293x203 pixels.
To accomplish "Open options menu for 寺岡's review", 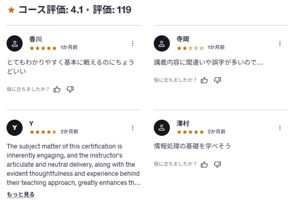I will [x=280, y=43].
